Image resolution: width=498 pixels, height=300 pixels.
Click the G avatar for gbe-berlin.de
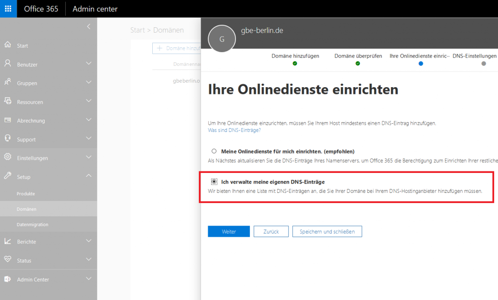221,38
